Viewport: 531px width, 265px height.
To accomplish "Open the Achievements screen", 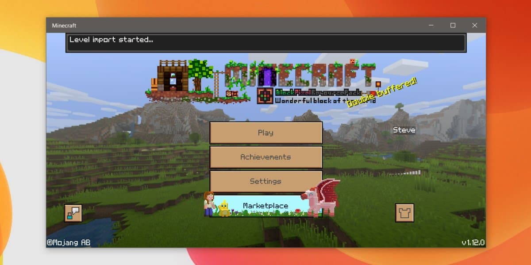I will click(x=265, y=157).
